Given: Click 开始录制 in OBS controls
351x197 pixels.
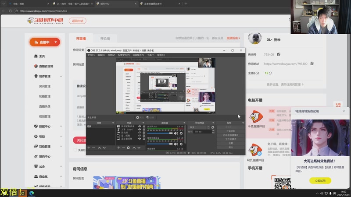Looking at the screenshot, I should pos(231,131).
